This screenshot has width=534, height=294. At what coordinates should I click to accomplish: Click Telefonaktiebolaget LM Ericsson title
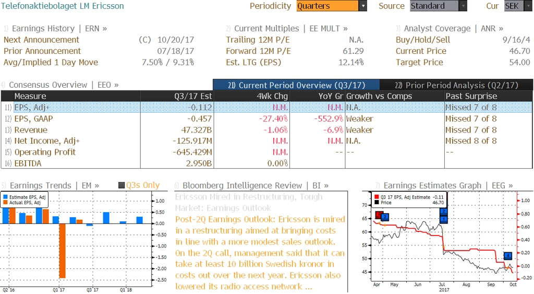[x=63, y=6]
